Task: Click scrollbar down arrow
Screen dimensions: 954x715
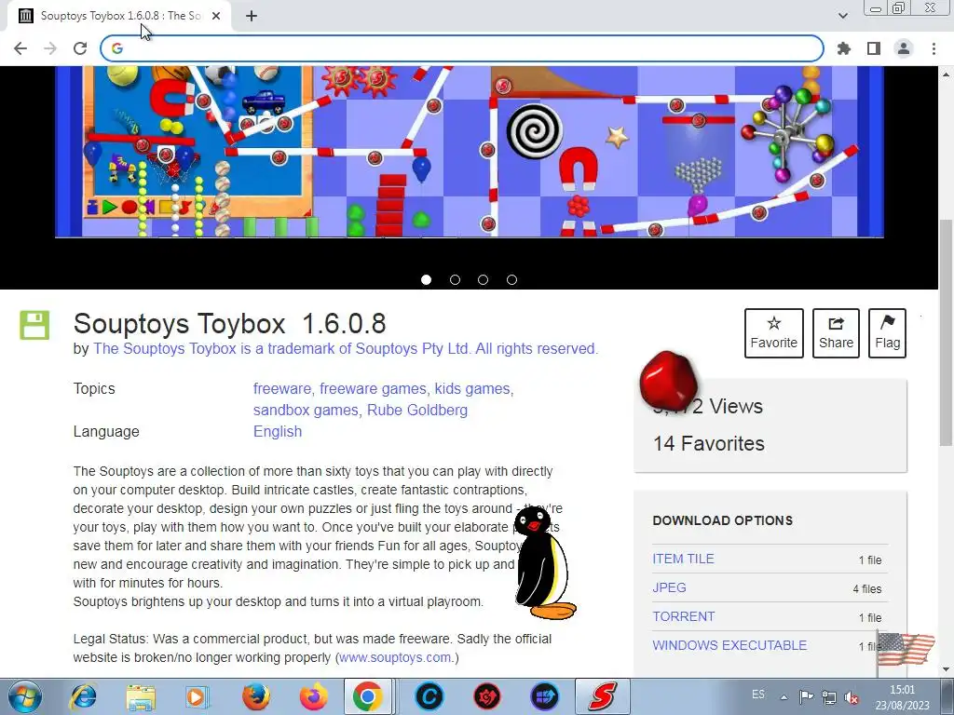Action: (946, 669)
